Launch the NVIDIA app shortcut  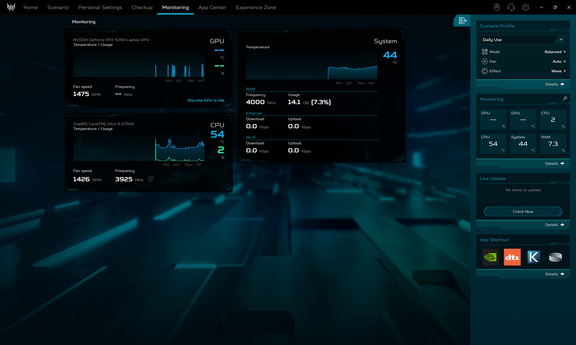pyautogui.click(x=490, y=257)
